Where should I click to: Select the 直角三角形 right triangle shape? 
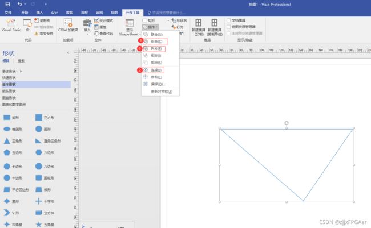point(48,141)
